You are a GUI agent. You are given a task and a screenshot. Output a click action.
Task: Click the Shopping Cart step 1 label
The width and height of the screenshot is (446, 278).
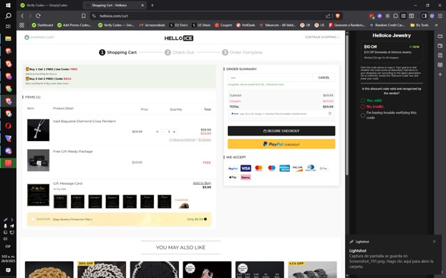point(122,52)
